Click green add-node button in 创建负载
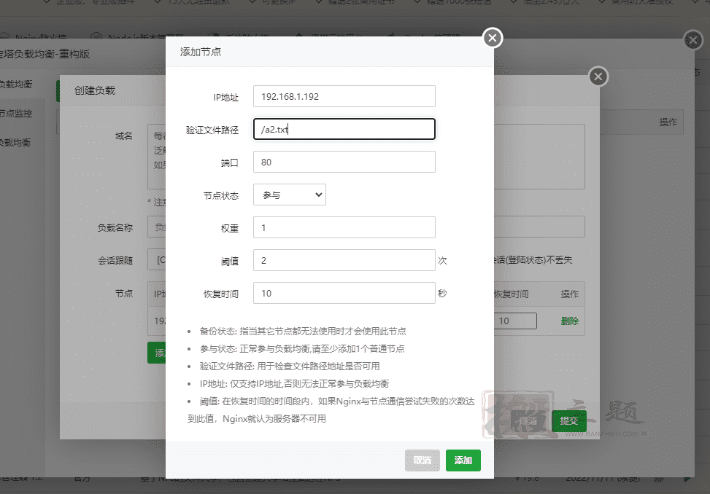Image resolution: width=710 pixels, height=494 pixels. tap(157, 353)
